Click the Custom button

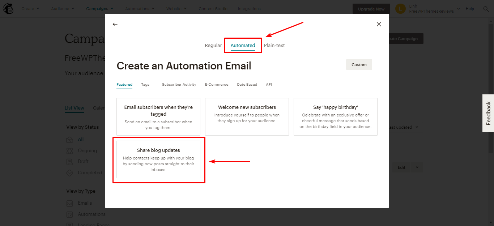tap(359, 65)
